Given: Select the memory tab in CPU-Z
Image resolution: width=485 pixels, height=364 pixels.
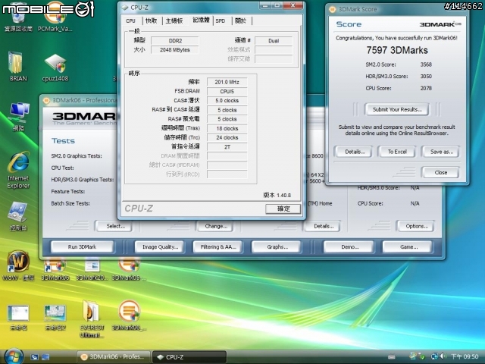Looking at the screenshot, I should pyautogui.click(x=201, y=20).
